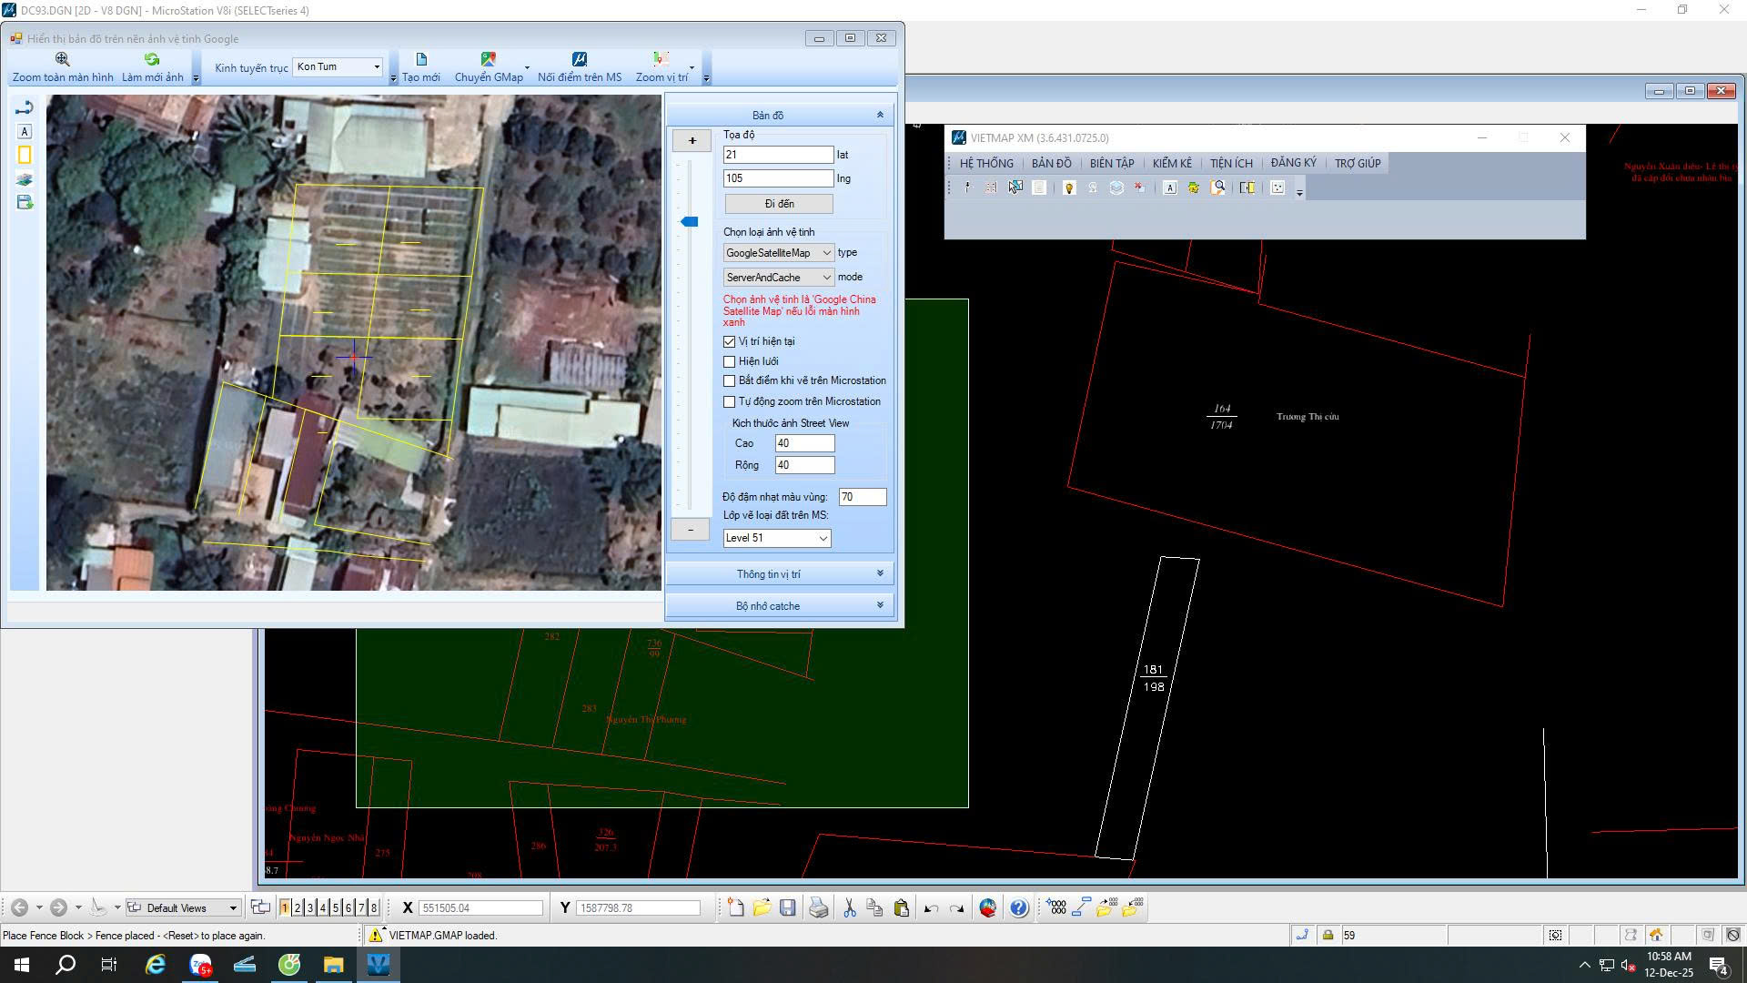Open the TIỆN ÍCH menu

pyautogui.click(x=1231, y=163)
